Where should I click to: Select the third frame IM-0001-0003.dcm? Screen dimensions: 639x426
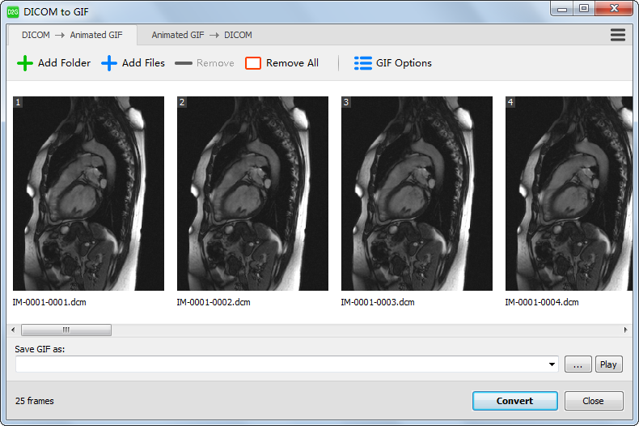tap(417, 194)
